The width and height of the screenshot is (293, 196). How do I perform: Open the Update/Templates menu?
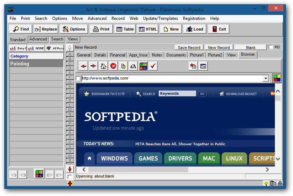(160, 18)
